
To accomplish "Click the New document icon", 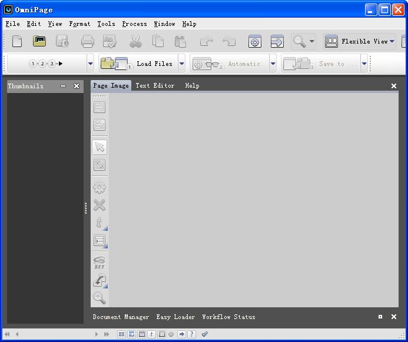I will tap(17, 41).
